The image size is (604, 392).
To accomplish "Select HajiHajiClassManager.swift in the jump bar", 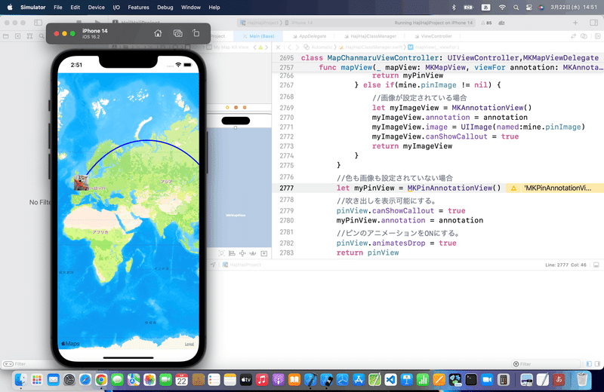I will coord(371,47).
